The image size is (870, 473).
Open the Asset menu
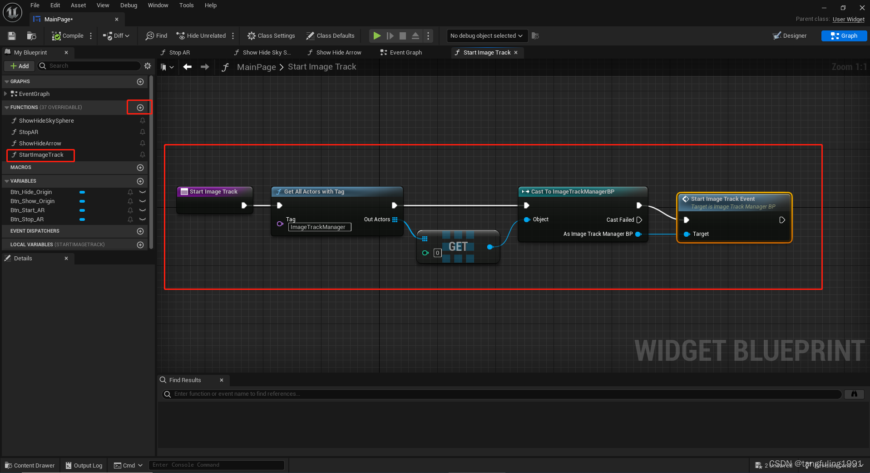tap(79, 5)
